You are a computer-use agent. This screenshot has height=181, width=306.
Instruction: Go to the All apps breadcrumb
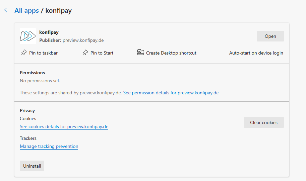pyautogui.click(x=26, y=11)
